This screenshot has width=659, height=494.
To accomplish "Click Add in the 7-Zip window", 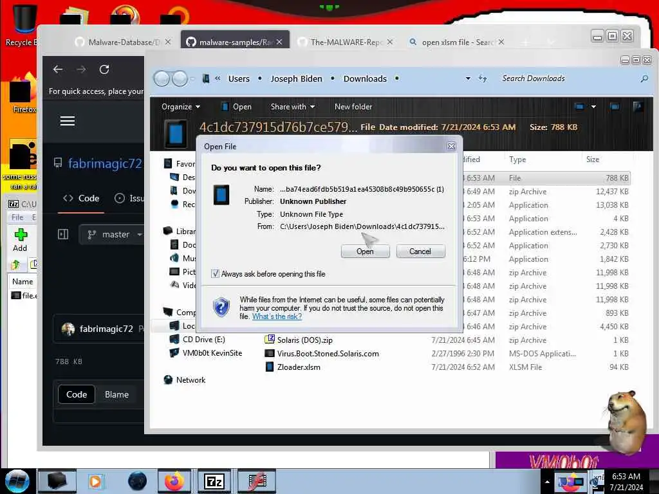I will point(20,241).
